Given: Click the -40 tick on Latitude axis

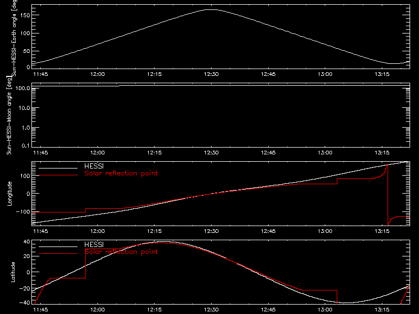Looking at the screenshot, I should [x=25, y=303].
